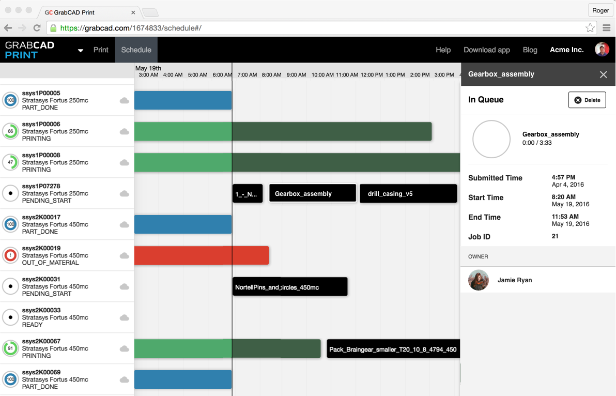
Task: Close the Gearbox_assembly details panel
Action: point(603,74)
